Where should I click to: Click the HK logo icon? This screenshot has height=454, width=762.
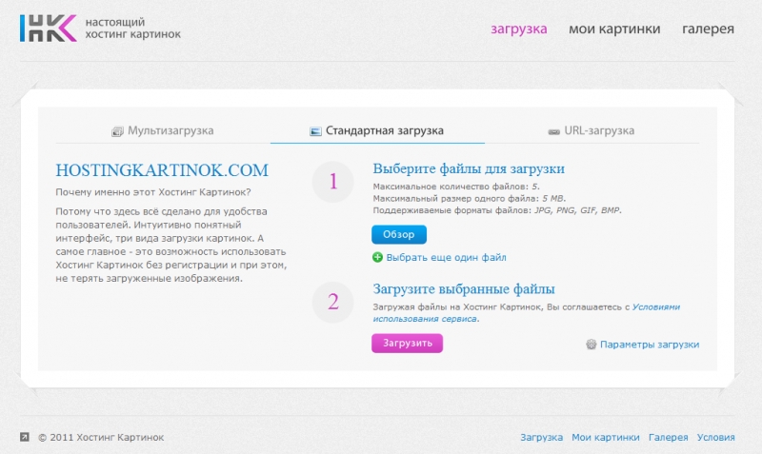tap(47, 29)
